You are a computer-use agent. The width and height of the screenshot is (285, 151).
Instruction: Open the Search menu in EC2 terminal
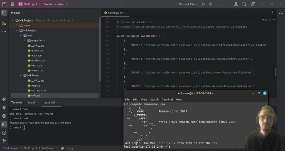(x=154, y=99)
